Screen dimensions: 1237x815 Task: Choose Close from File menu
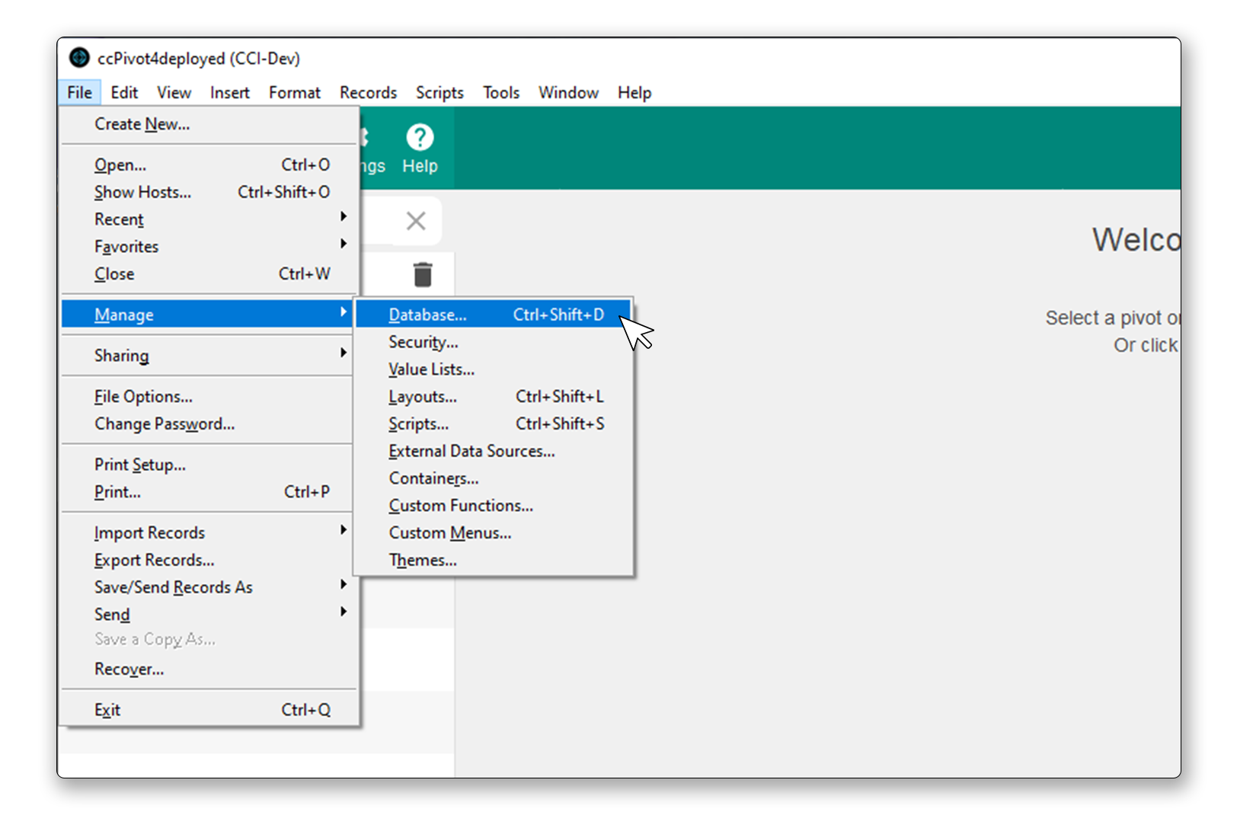pyautogui.click(x=209, y=274)
